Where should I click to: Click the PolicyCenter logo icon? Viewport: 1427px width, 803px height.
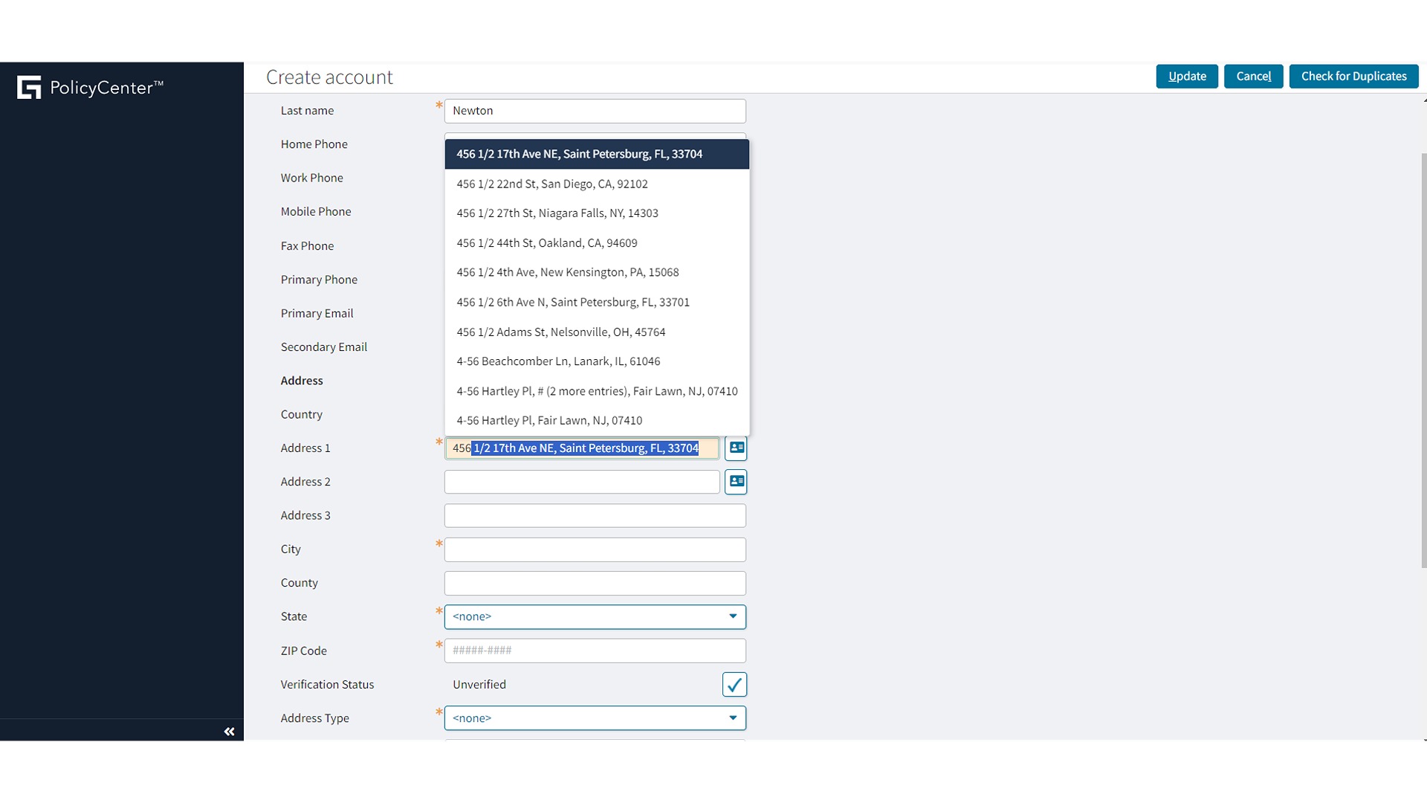pos(29,88)
